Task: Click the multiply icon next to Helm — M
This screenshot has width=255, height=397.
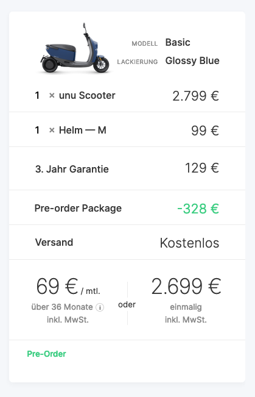Action: click(52, 130)
